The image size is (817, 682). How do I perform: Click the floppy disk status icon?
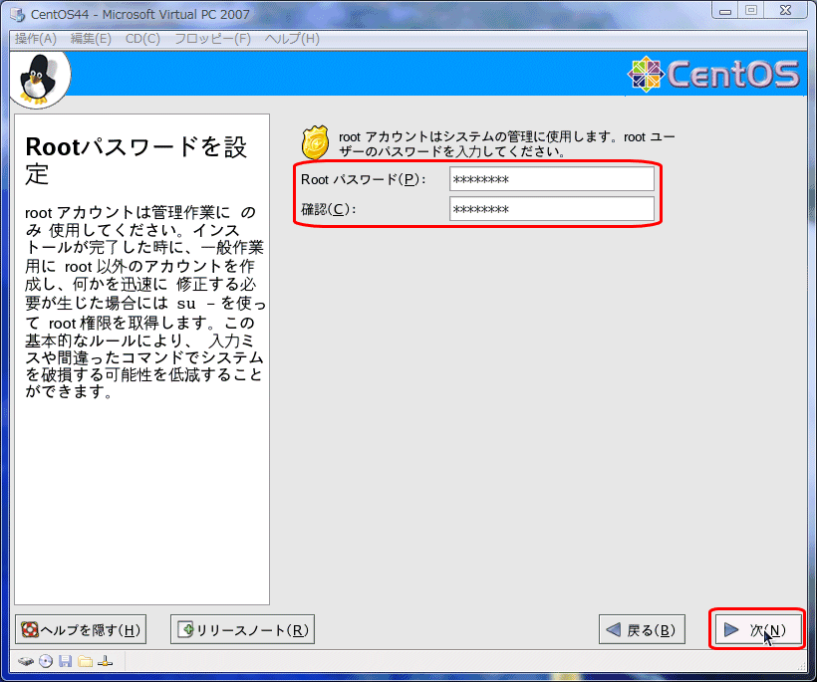click(x=65, y=662)
